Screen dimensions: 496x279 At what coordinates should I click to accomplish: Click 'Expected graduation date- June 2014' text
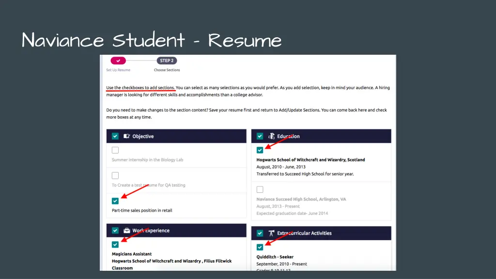pos(292,213)
